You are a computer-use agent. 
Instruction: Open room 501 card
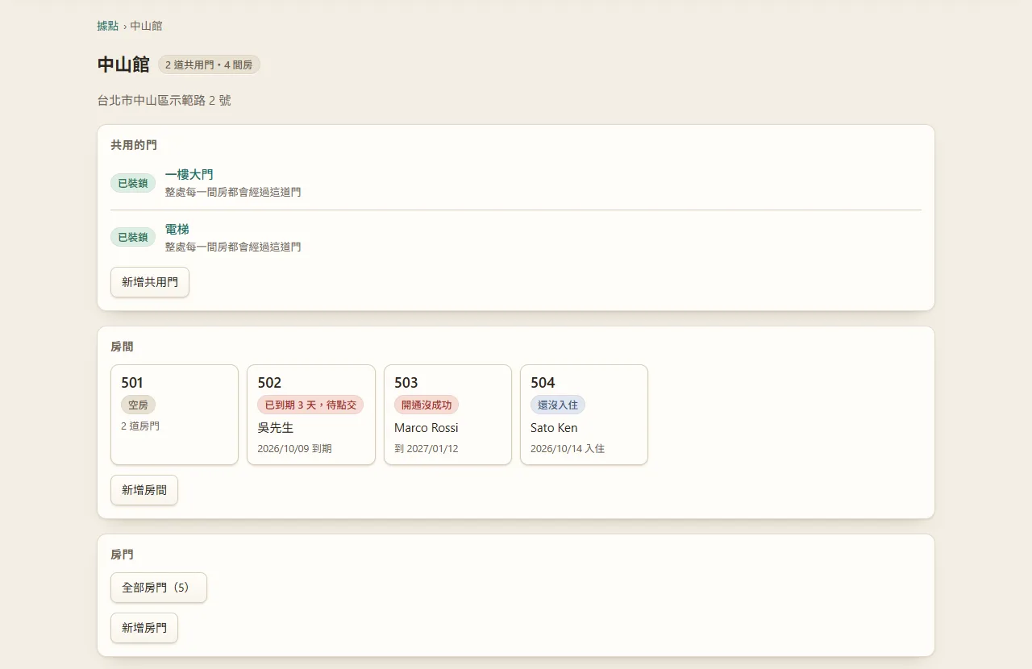174,415
